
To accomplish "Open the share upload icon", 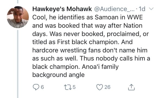I will [x=131, y=87].
